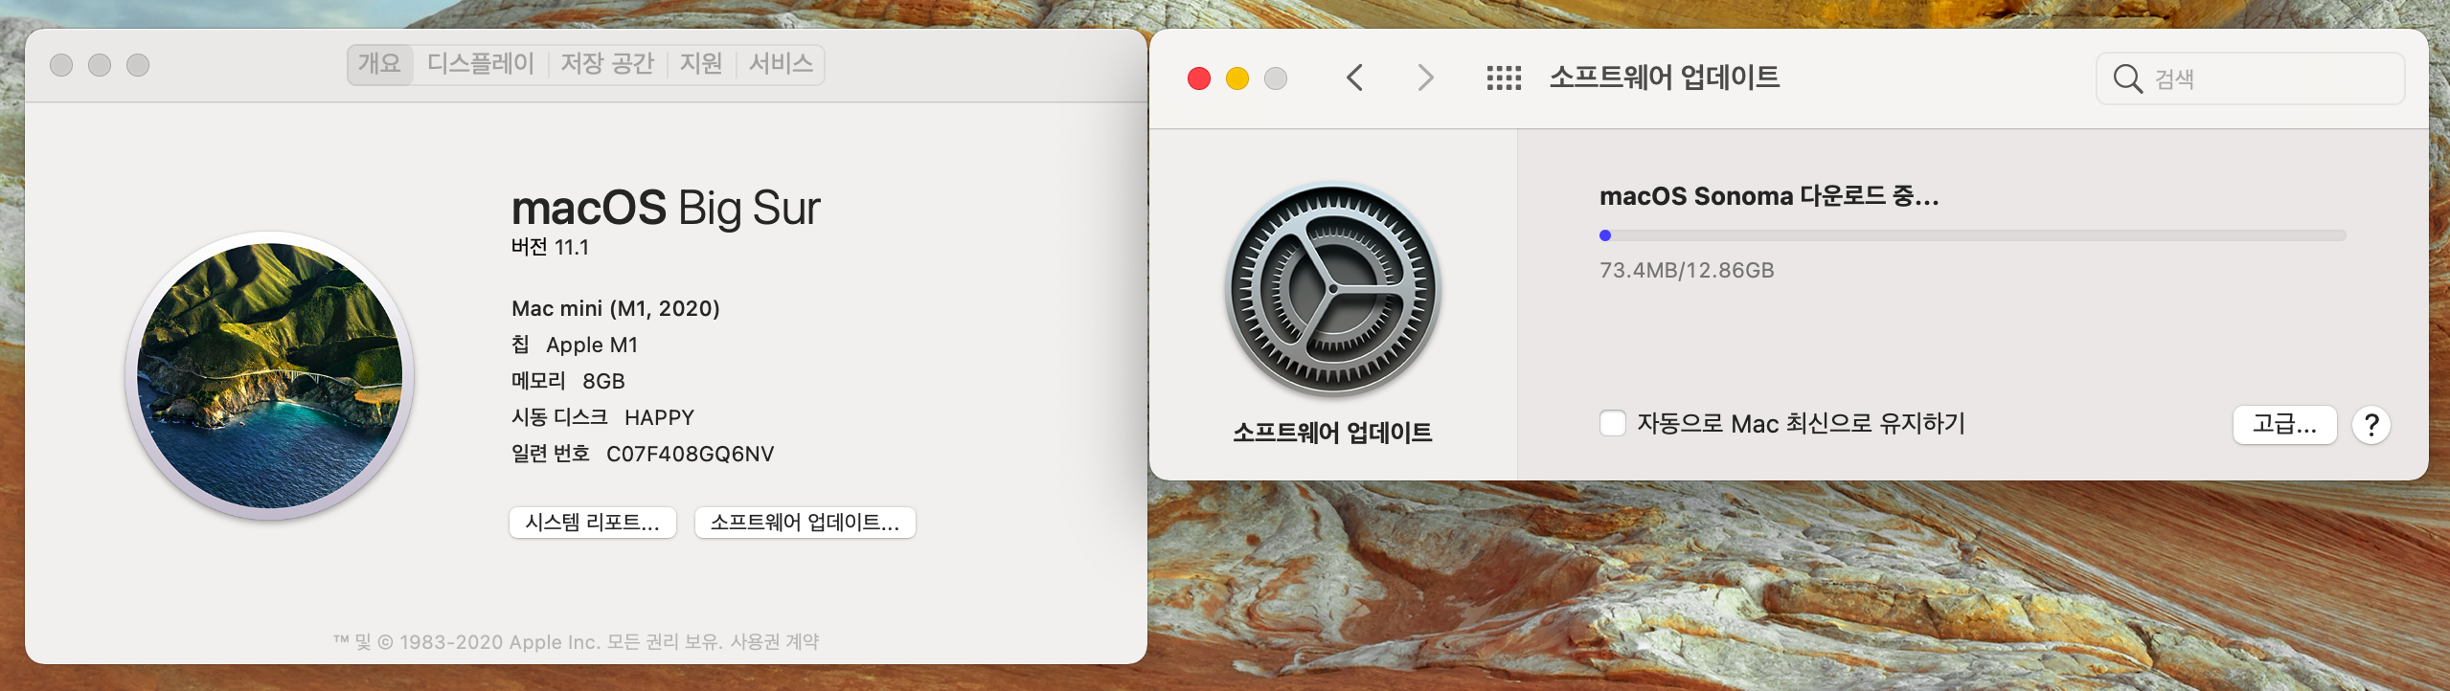Minimize the Software Update window
The image size is (2450, 691).
[x=1237, y=78]
